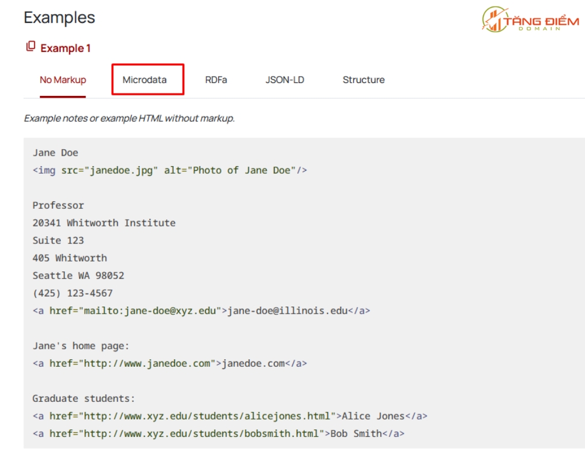The image size is (585, 468).
Task: Click the img src janedoe.jpg code line
Action: click(x=170, y=170)
